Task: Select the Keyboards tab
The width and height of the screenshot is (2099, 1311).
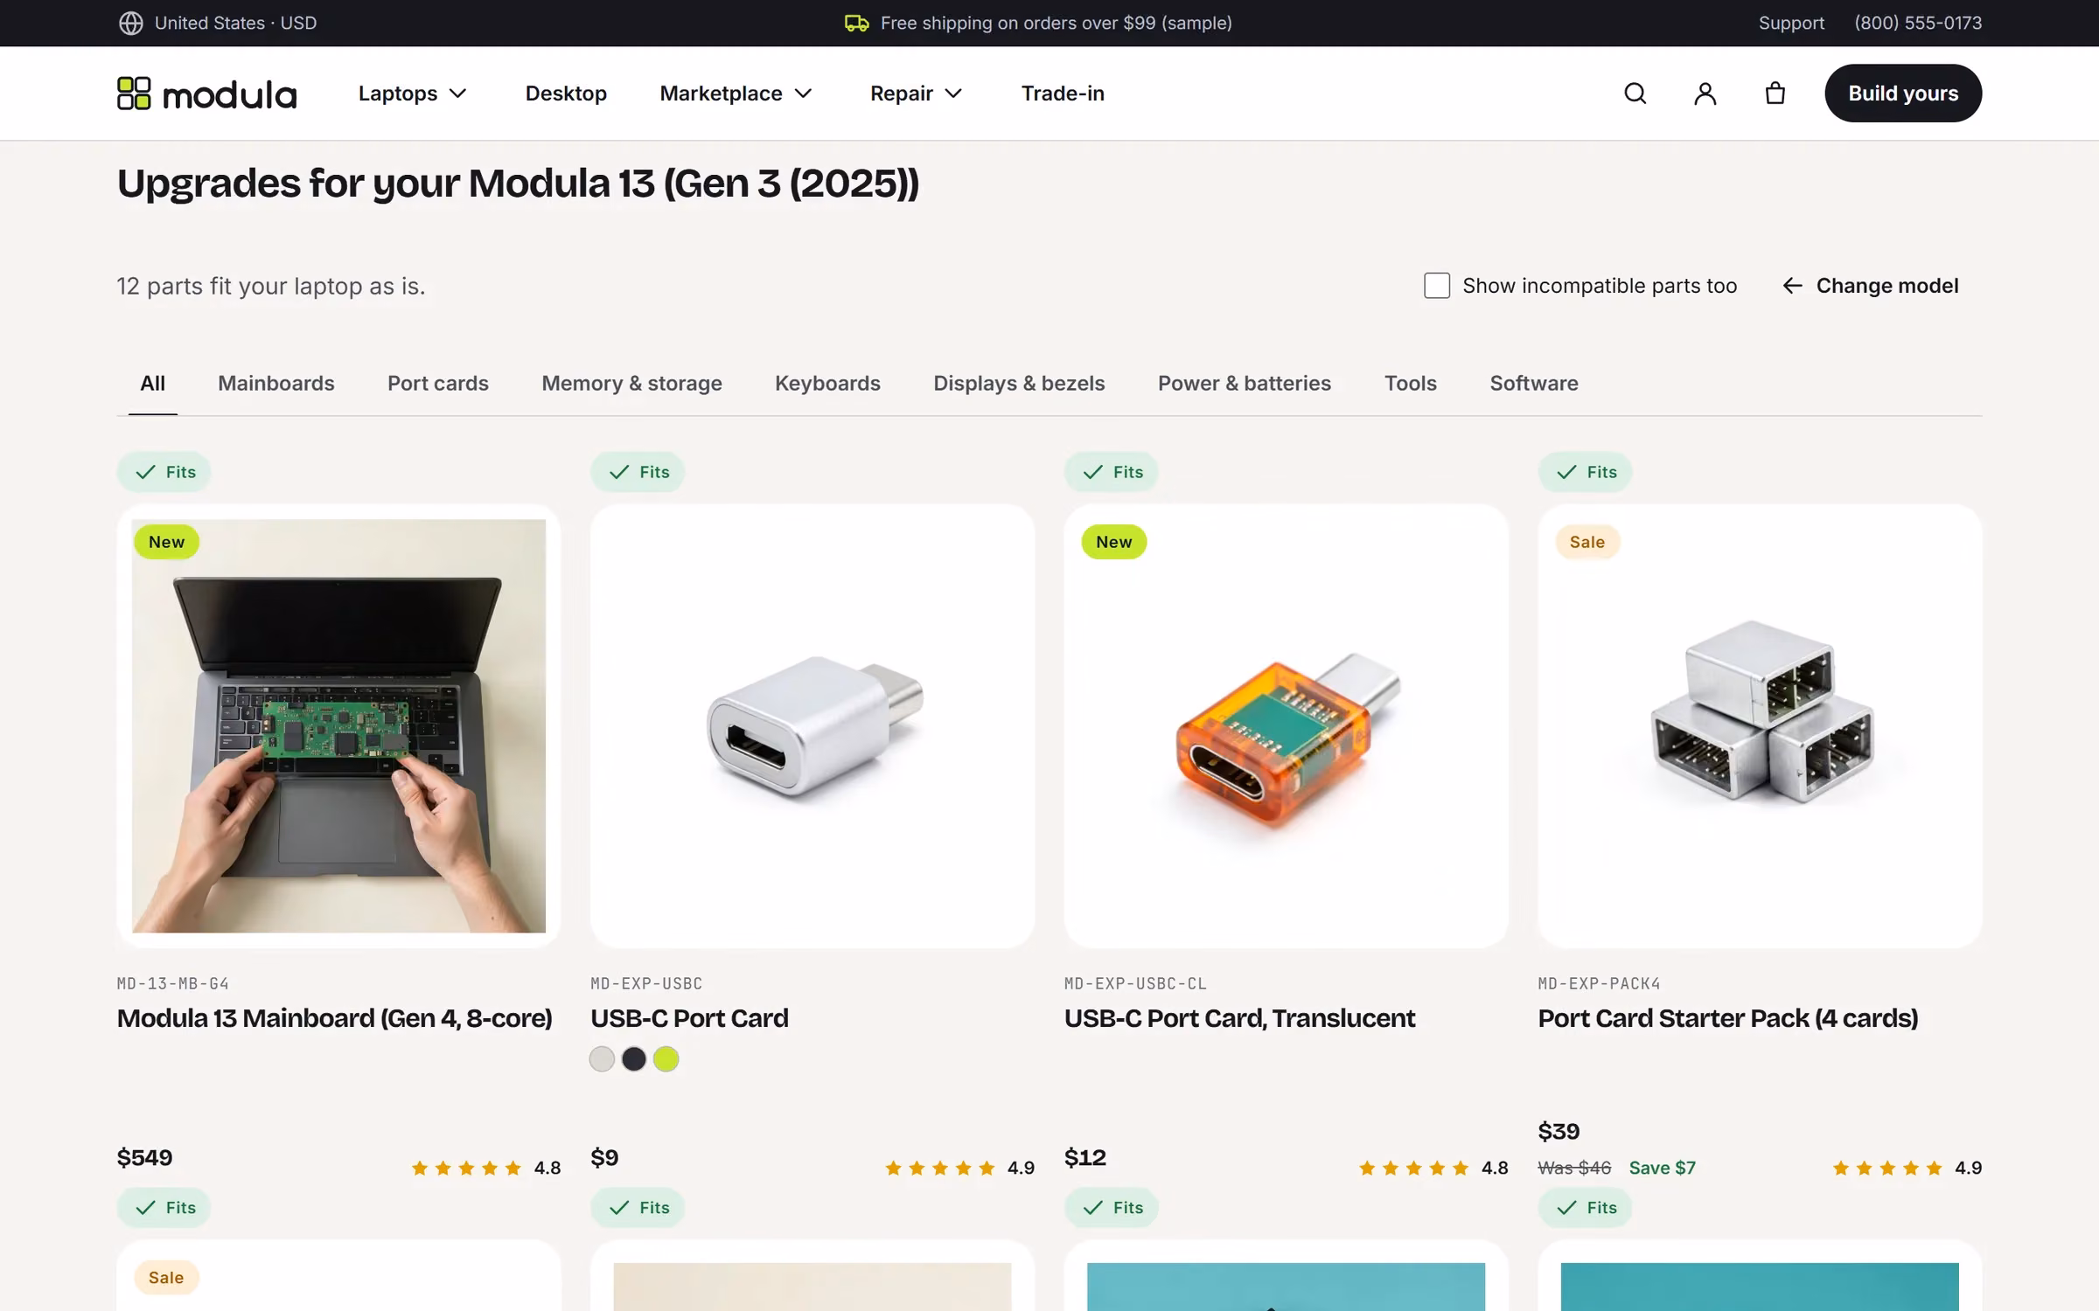Action: click(827, 383)
